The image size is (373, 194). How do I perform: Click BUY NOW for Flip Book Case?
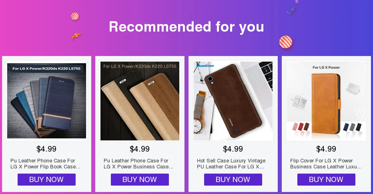click(x=46, y=180)
